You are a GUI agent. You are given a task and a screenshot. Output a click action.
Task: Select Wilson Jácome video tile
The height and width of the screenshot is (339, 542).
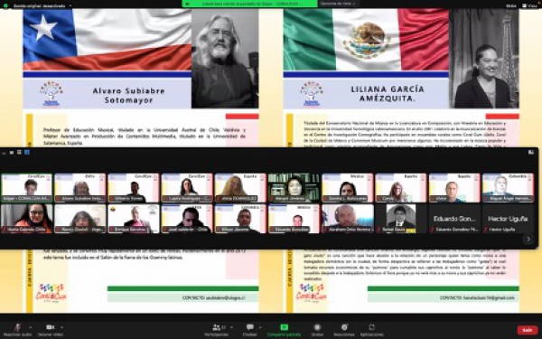pos(240,219)
